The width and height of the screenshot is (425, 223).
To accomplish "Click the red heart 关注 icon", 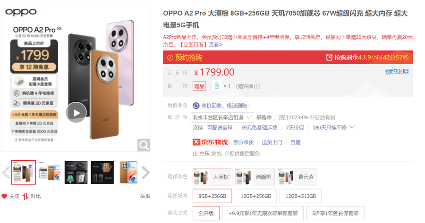I will coord(4,196).
